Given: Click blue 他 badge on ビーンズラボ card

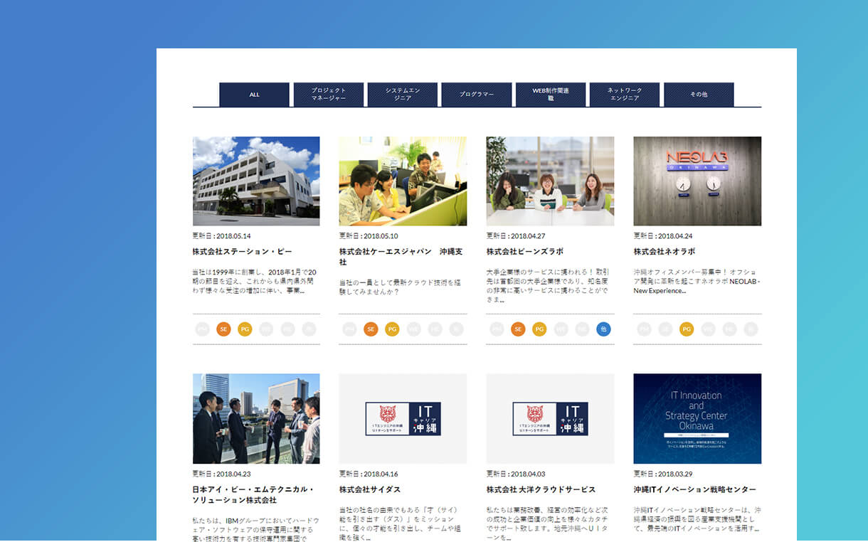Looking at the screenshot, I should click(x=603, y=329).
